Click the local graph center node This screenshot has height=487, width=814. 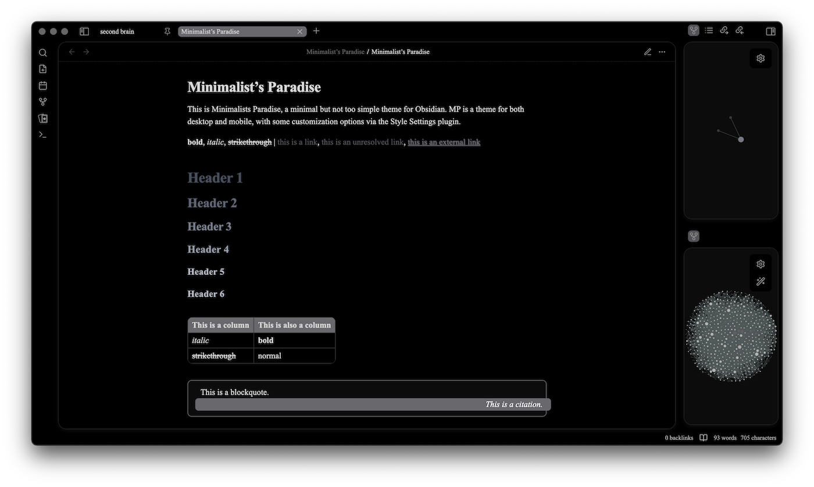click(741, 139)
